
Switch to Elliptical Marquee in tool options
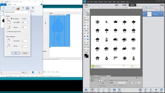point(95,80)
